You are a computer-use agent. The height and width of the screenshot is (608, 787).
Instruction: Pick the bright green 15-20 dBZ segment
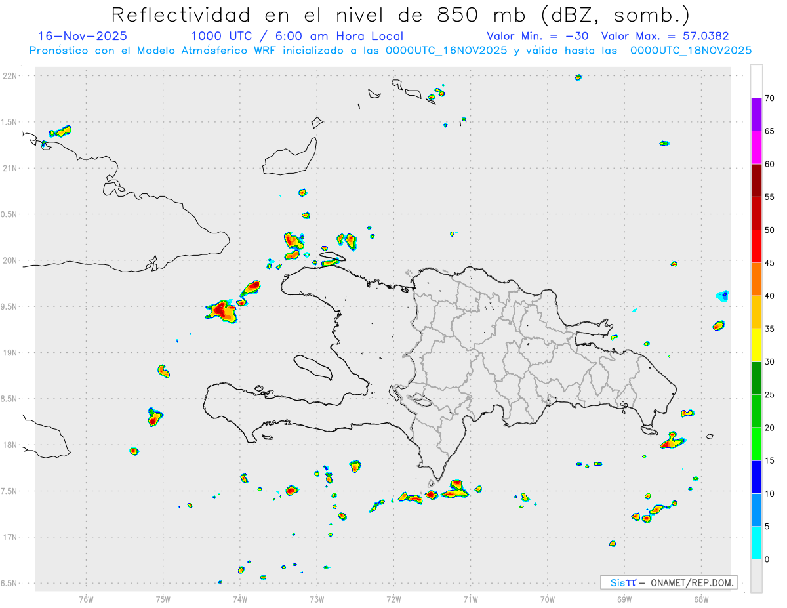coord(756,444)
